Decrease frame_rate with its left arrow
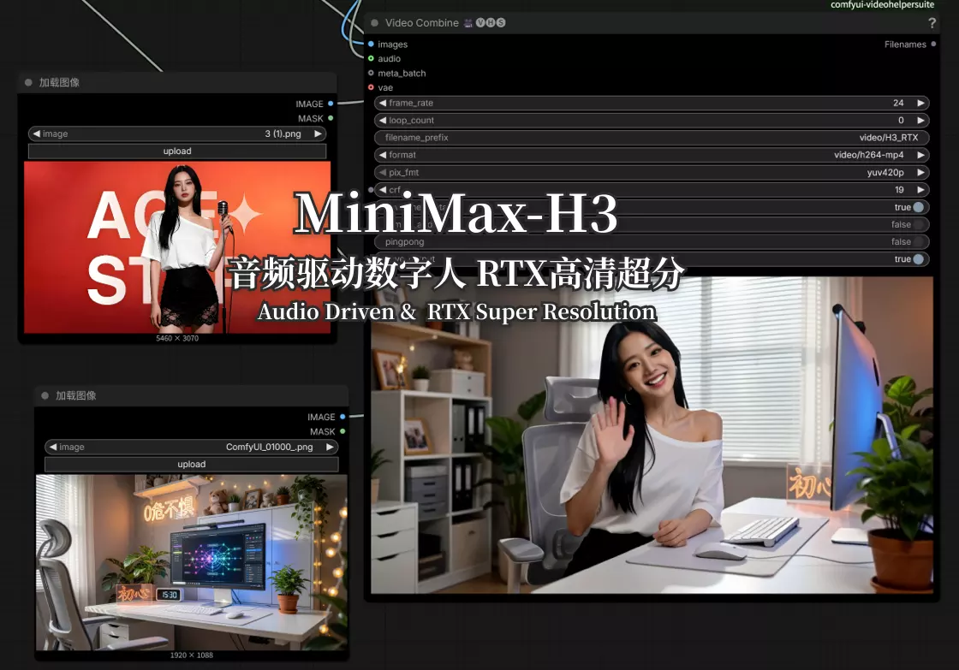Image resolution: width=959 pixels, height=670 pixels. (x=382, y=103)
